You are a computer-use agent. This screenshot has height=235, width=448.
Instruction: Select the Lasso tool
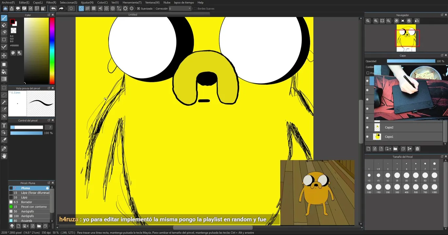(4, 95)
